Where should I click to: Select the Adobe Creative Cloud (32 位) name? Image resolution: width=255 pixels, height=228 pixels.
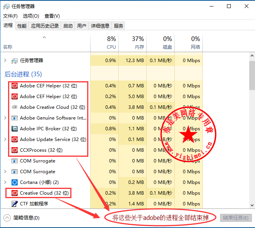coord(53,107)
